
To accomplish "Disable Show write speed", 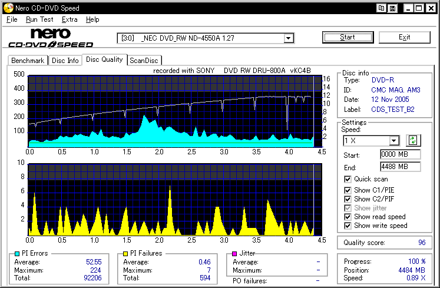I will (348, 226).
